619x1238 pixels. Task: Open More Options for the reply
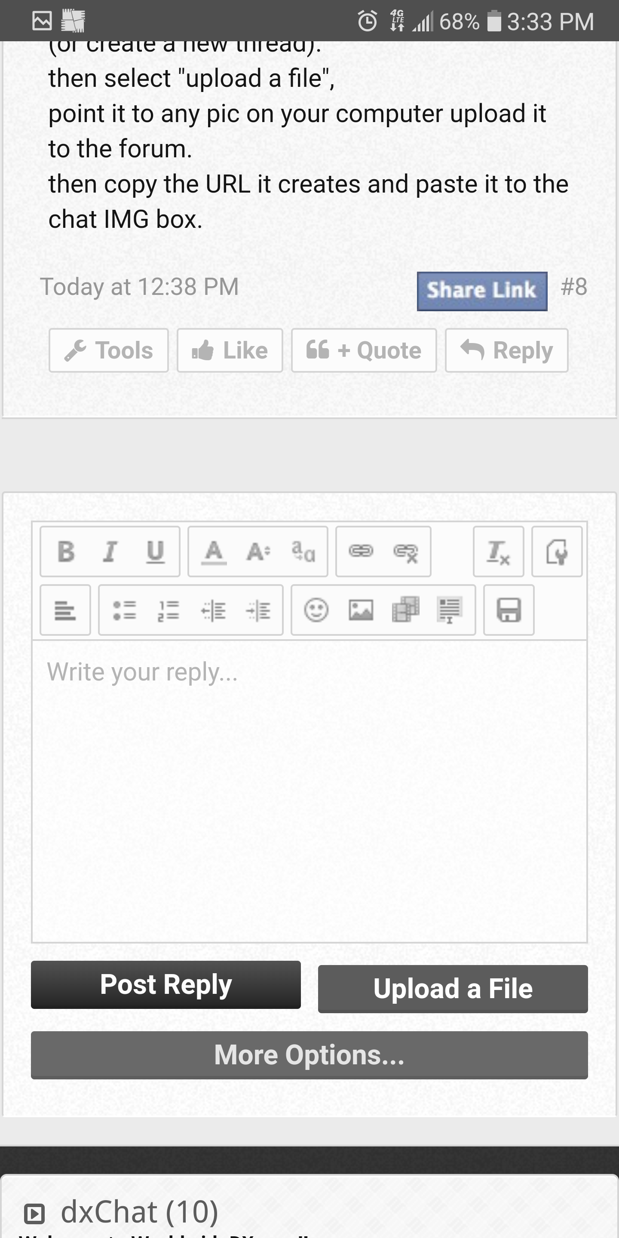[309, 1055]
